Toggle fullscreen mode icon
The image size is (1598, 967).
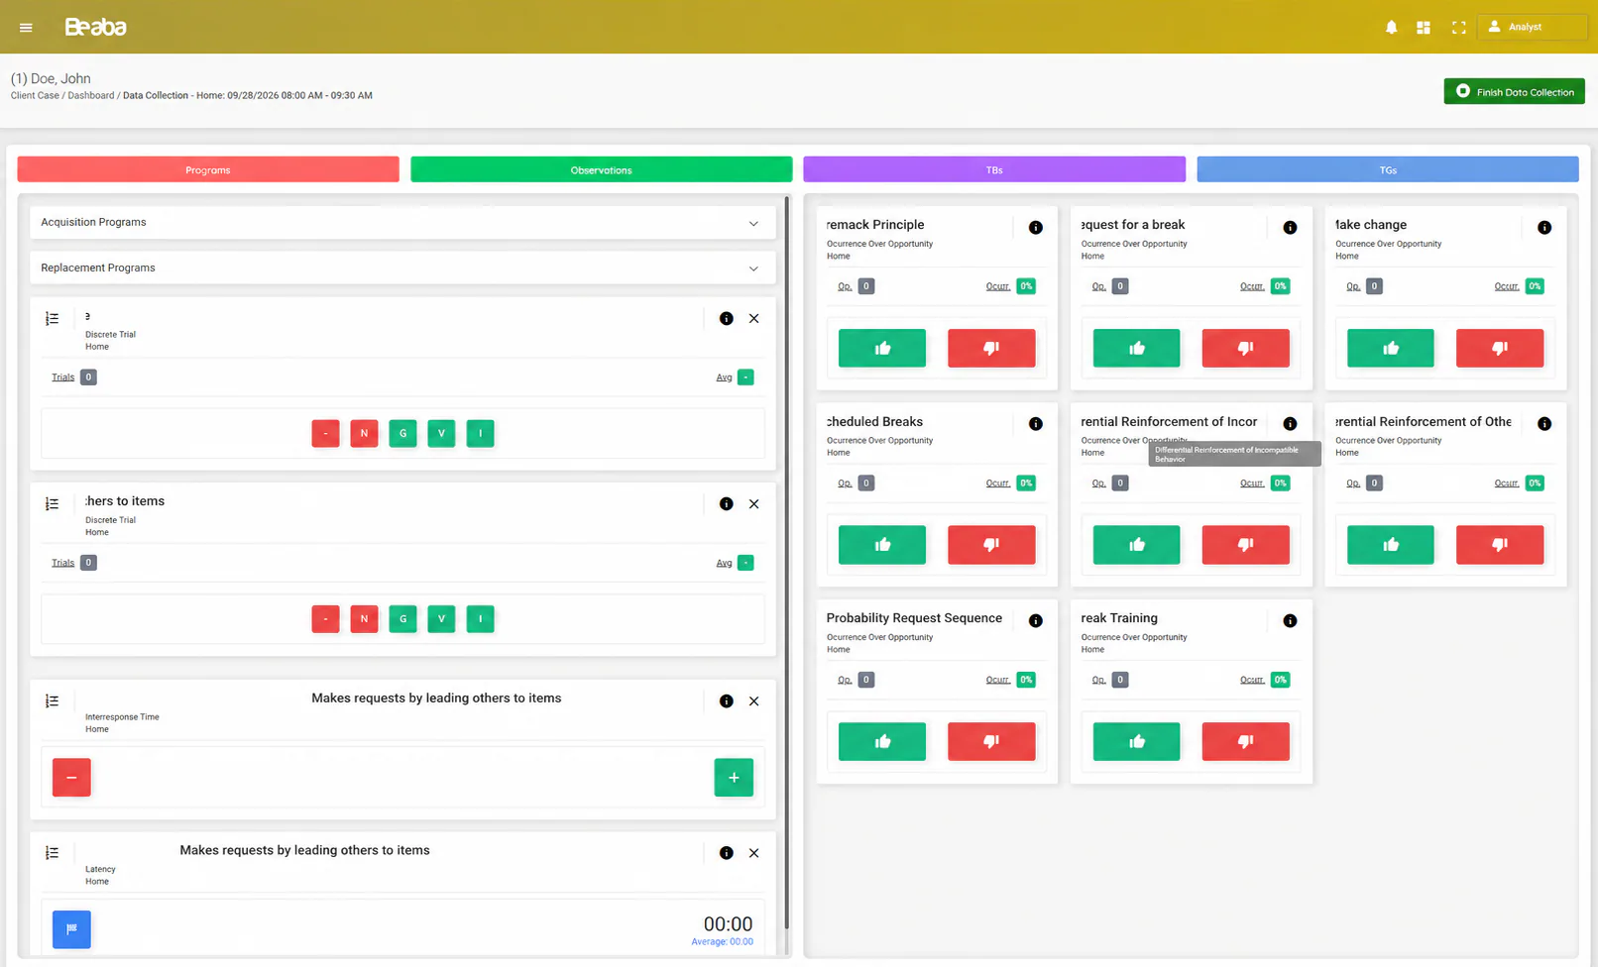[1458, 28]
